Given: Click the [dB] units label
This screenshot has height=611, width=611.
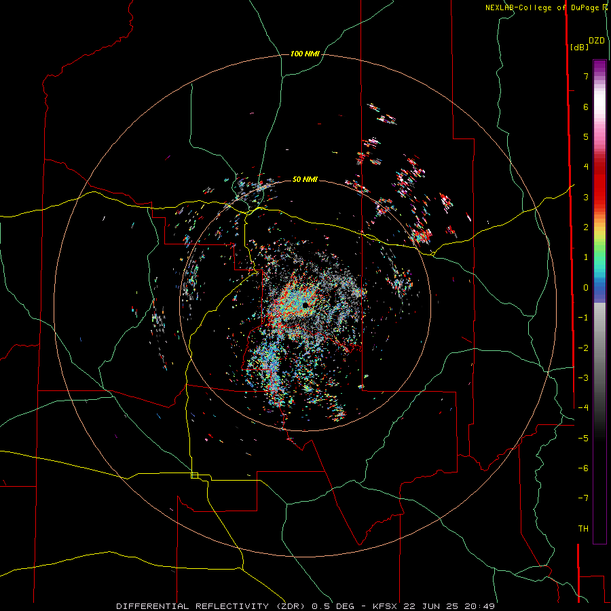Looking at the screenshot, I should coord(579,47).
